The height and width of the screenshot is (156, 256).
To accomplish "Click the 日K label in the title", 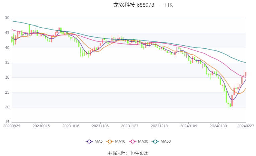I will point(168,5).
